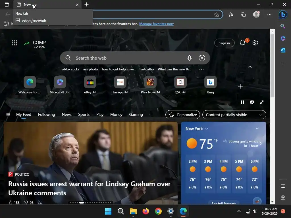Screen dimensions: 291x218
Task: Click the news carousel active indicator
Action: pyautogui.click(x=82, y=203)
